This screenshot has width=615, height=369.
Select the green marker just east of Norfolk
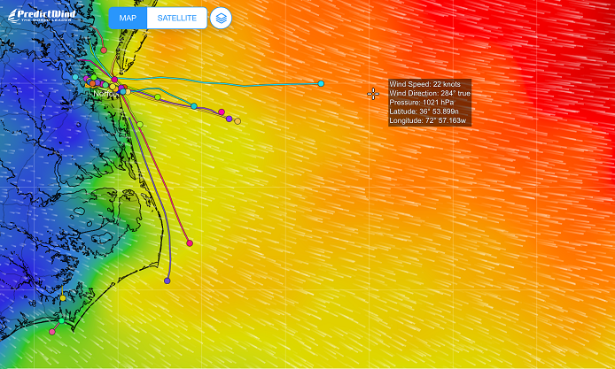158,96
